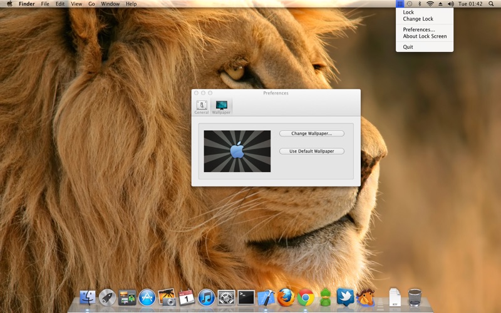
Task: Open Terminal from the Dock
Action: (246, 297)
